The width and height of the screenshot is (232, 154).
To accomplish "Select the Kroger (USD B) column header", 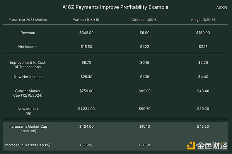I will (x=203, y=20).
